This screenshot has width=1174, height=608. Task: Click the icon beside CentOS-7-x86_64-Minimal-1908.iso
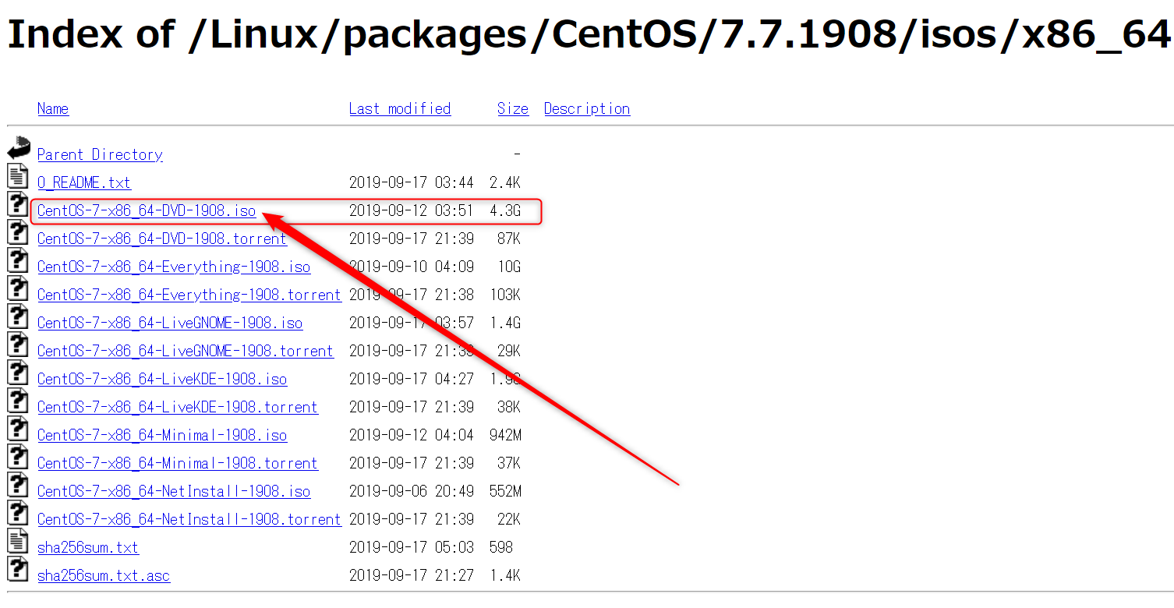coord(17,428)
